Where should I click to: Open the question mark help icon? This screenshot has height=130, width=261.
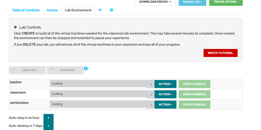111,10
